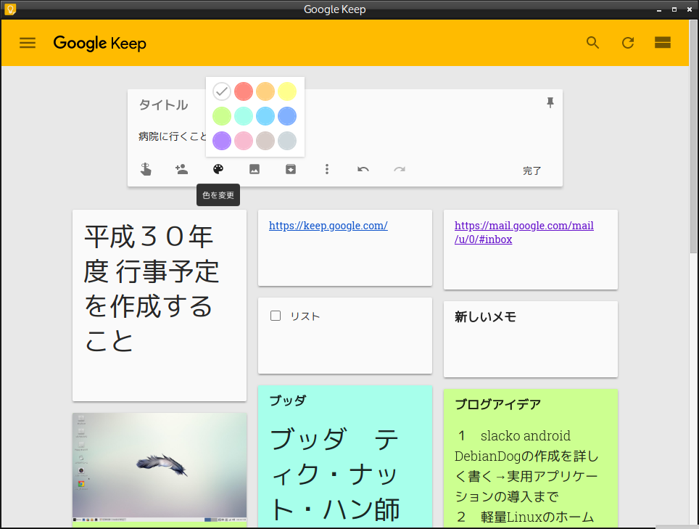Select the red color swatch
Screen dimensions: 699x529
243,91
